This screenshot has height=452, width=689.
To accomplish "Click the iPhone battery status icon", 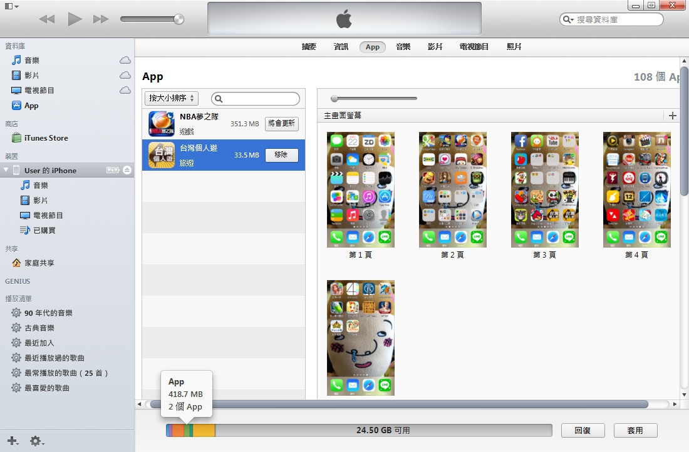I will (113, 170).
